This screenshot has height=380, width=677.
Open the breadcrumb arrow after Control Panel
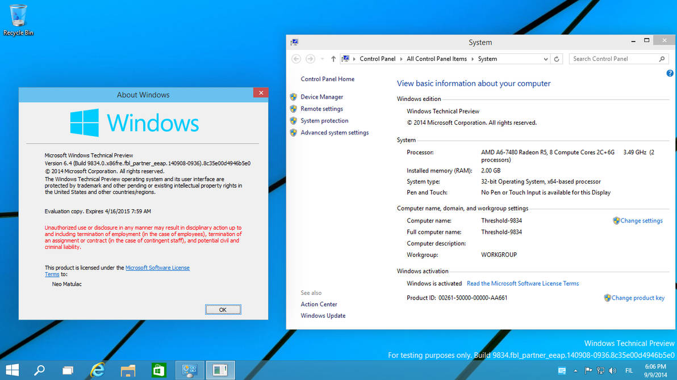[402, 58]
